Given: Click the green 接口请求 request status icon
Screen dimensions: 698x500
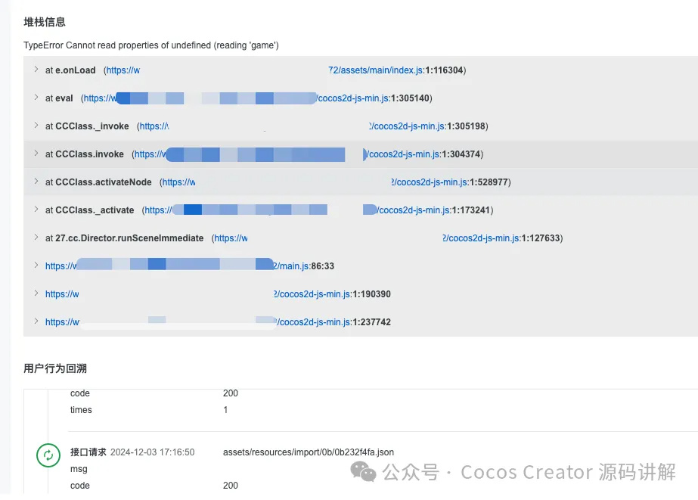Looking at the screenshot, I should coord(48,455).
